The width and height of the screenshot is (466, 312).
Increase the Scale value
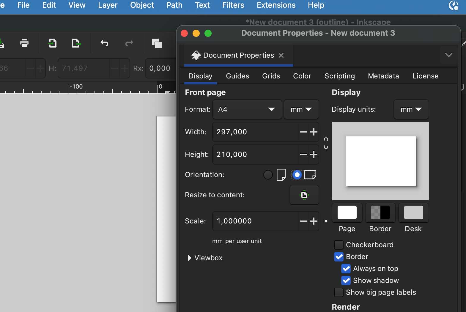pyautogui.click(x=314, y=221)
